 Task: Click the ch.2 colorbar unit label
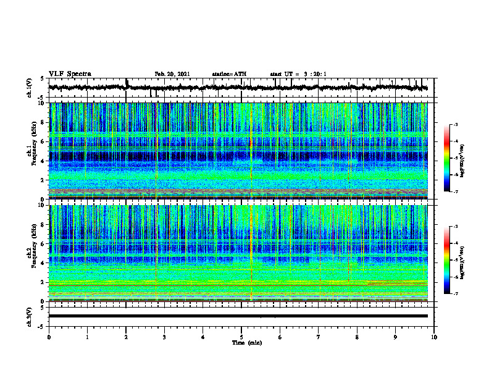pos(462,262)
